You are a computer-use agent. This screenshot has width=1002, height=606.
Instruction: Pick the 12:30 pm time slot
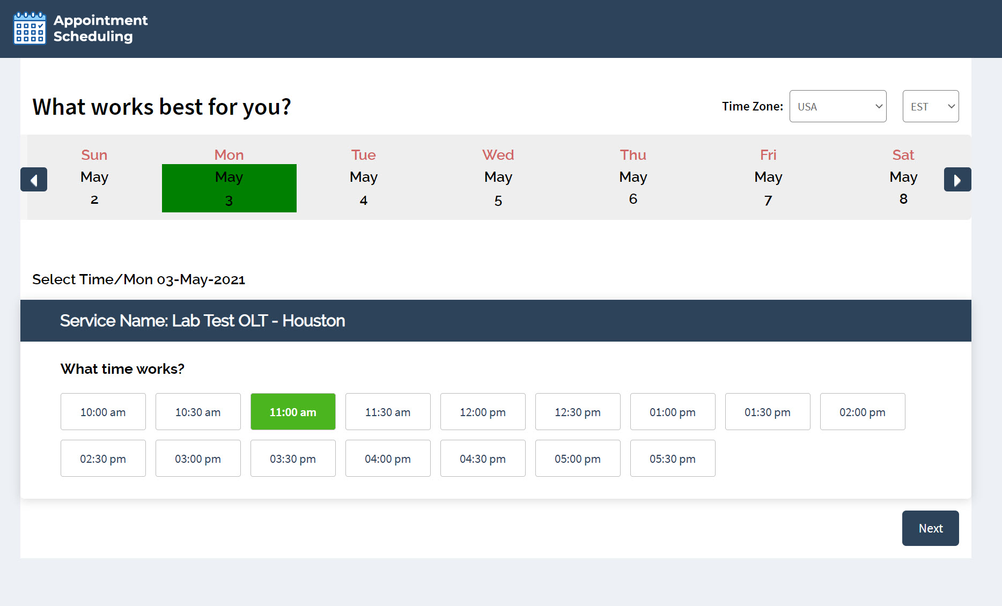click(x=578, y=412)
